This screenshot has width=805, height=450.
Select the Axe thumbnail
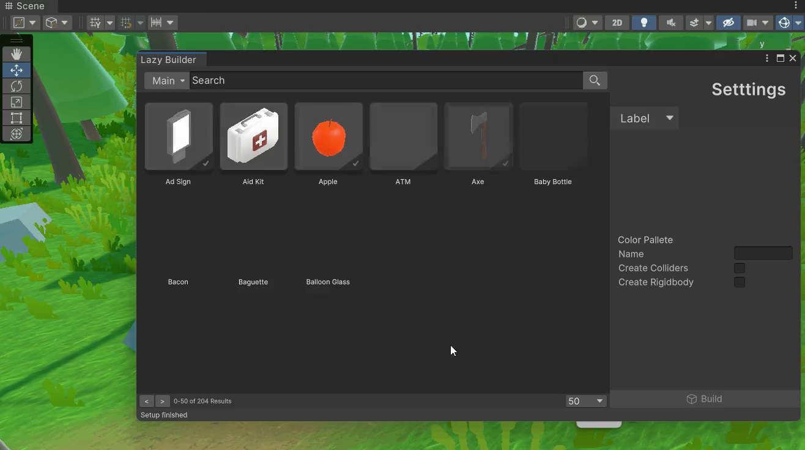[x=478, y=136]
